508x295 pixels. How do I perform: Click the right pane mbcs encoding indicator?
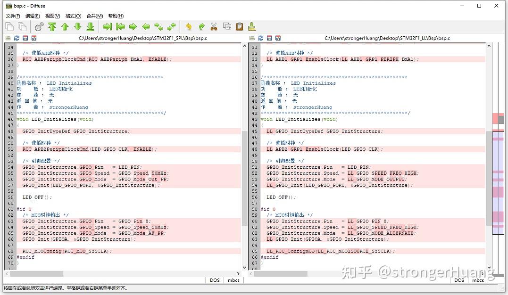[x=478, y=280]
